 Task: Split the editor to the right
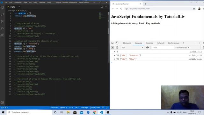click(102, 7)
